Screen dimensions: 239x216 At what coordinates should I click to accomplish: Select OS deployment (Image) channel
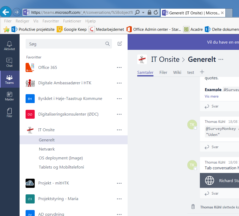point(61,158)
